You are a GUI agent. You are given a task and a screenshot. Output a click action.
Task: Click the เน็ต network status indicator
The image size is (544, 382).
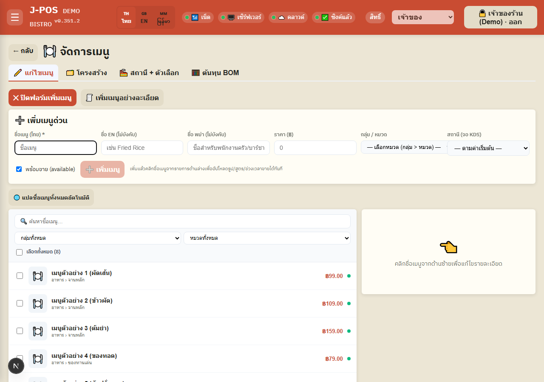tap(198, 17)
